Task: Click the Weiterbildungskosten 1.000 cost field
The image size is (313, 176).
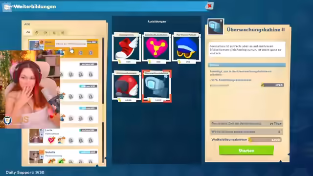Action: [265, 140]
